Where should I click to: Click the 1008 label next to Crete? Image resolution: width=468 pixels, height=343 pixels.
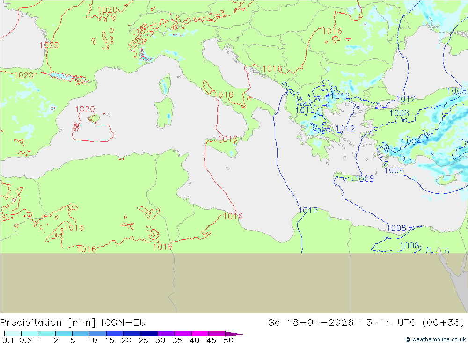point(365,178)
